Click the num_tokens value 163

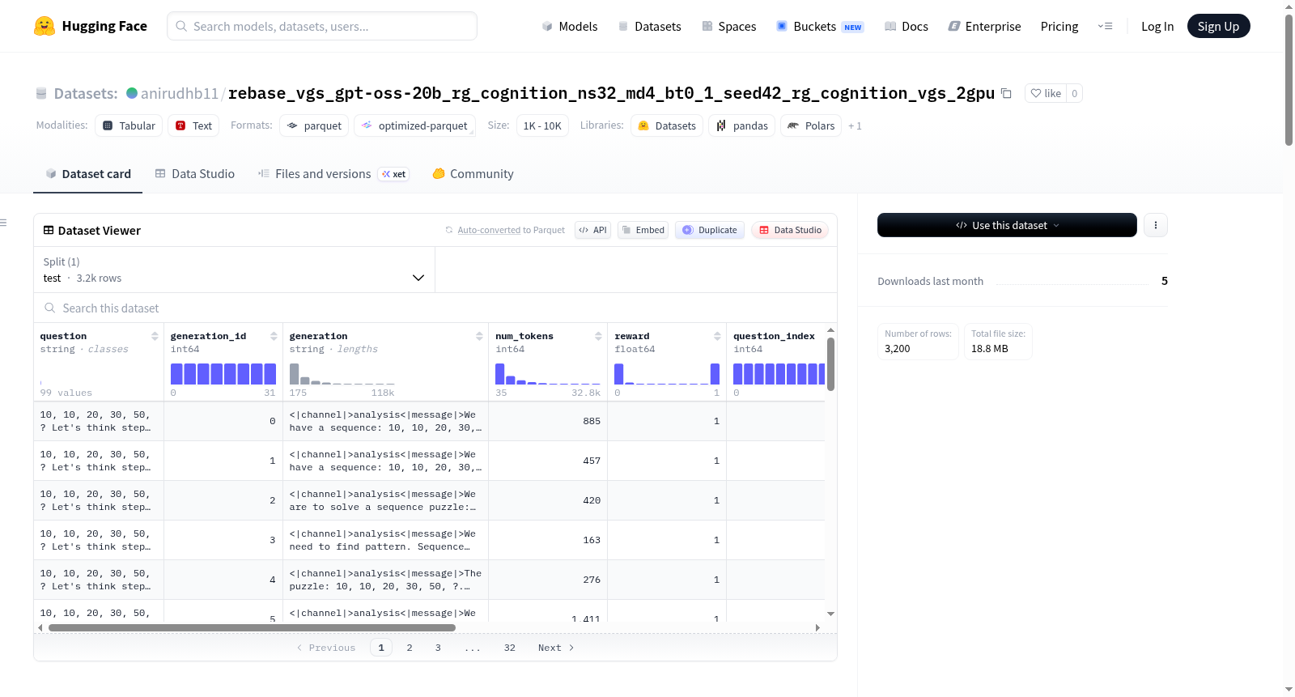tap(592, 540)
